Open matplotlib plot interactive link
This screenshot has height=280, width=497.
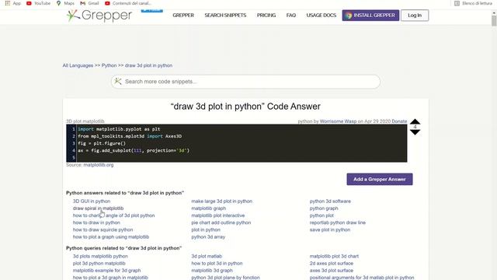point(218,215)
